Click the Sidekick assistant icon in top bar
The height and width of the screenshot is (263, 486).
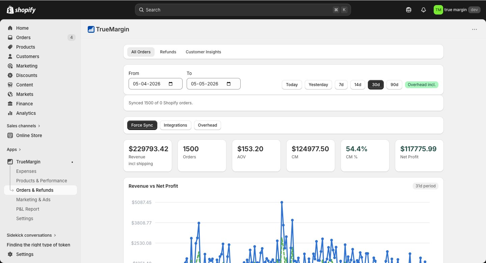(x=409, y=10)
